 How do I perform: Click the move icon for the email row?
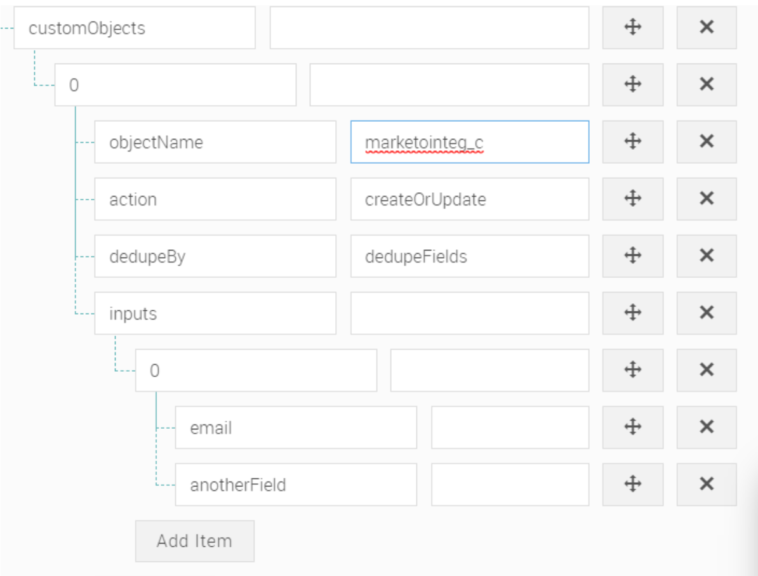point(632,428)
